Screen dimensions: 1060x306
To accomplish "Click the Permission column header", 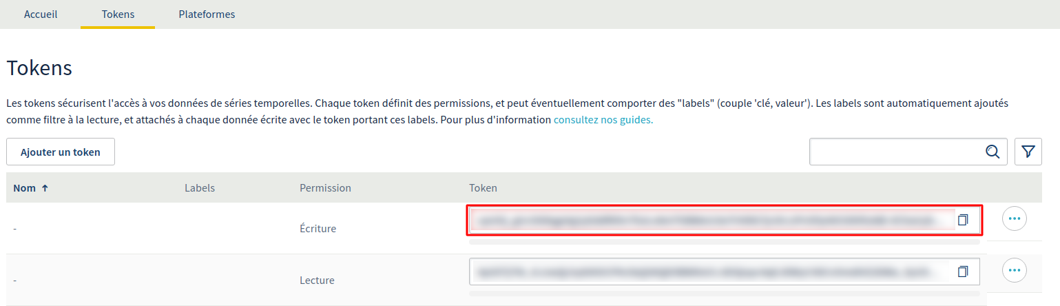I will pos(325,188).
